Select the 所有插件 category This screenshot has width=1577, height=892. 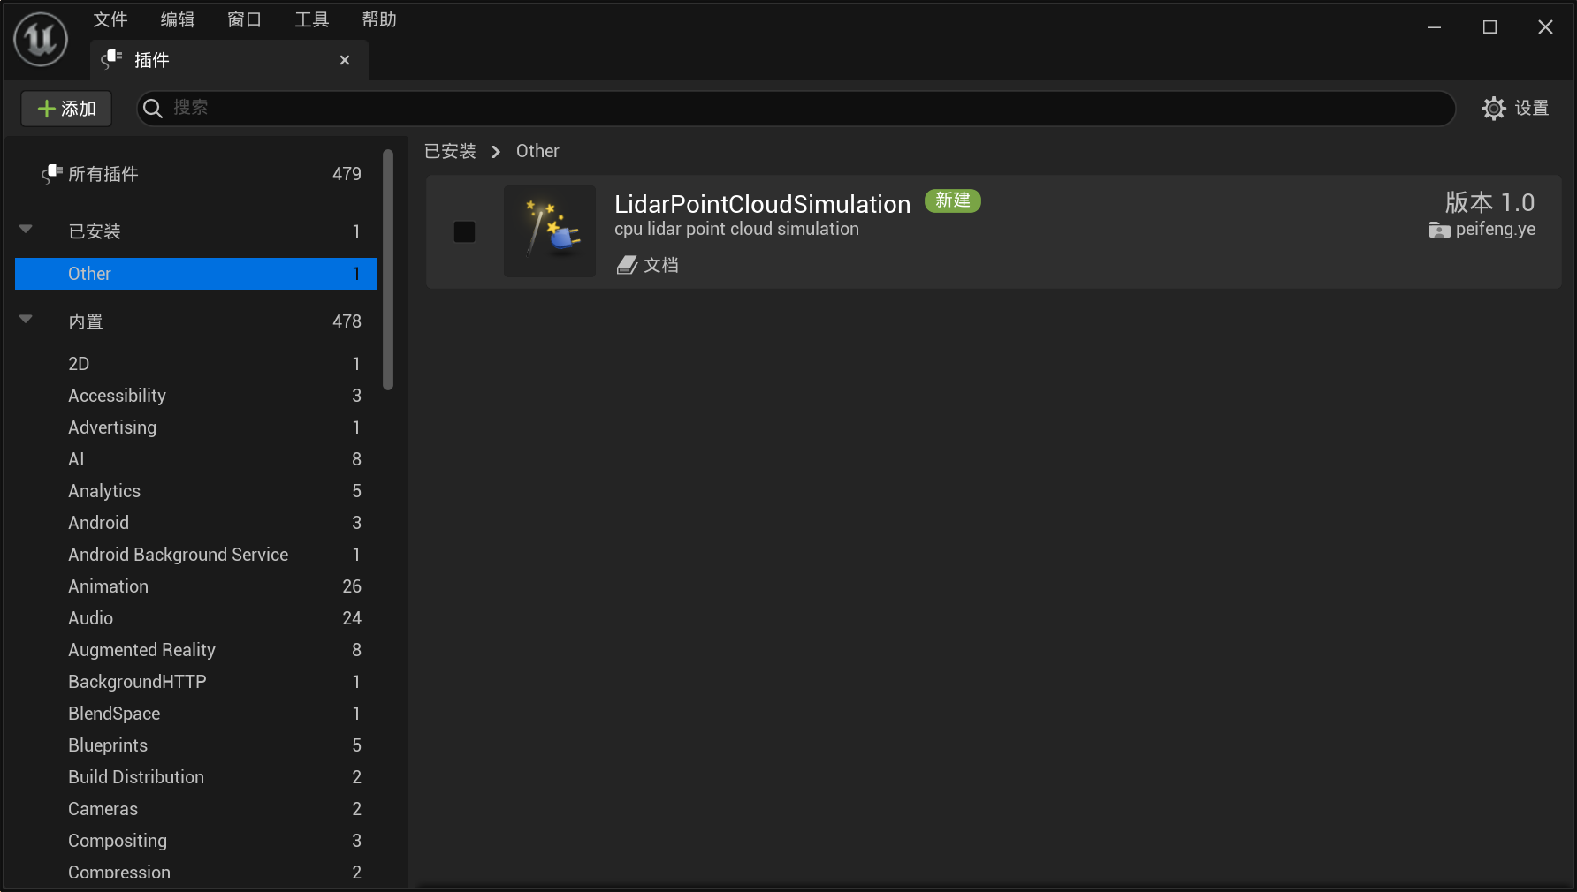click(196, 174)
